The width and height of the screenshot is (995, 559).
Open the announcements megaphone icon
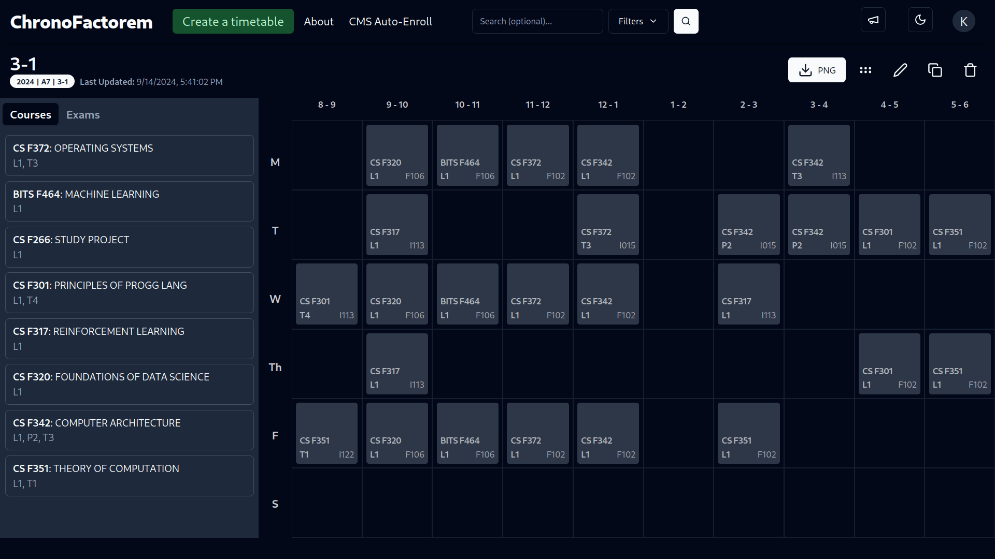(x=873, y=20)
